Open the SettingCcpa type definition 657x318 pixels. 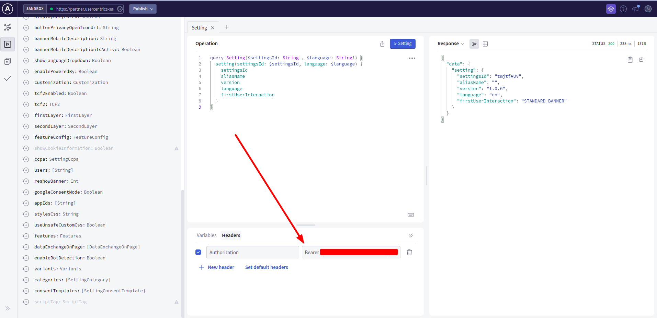pyautogui.click(x=64, y=159)
